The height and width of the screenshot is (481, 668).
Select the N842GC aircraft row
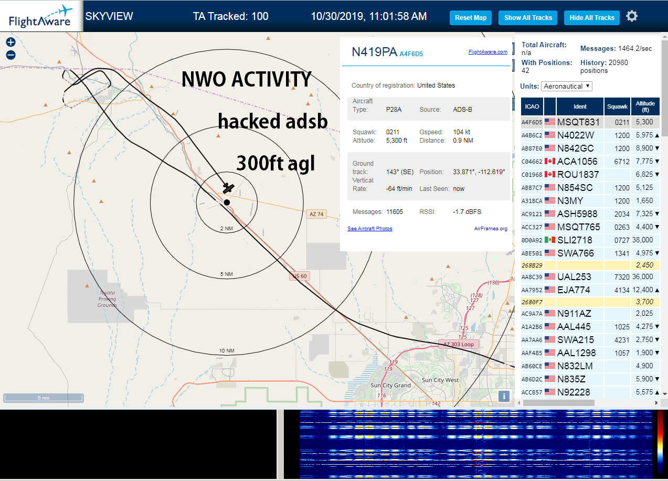point(590,148)
